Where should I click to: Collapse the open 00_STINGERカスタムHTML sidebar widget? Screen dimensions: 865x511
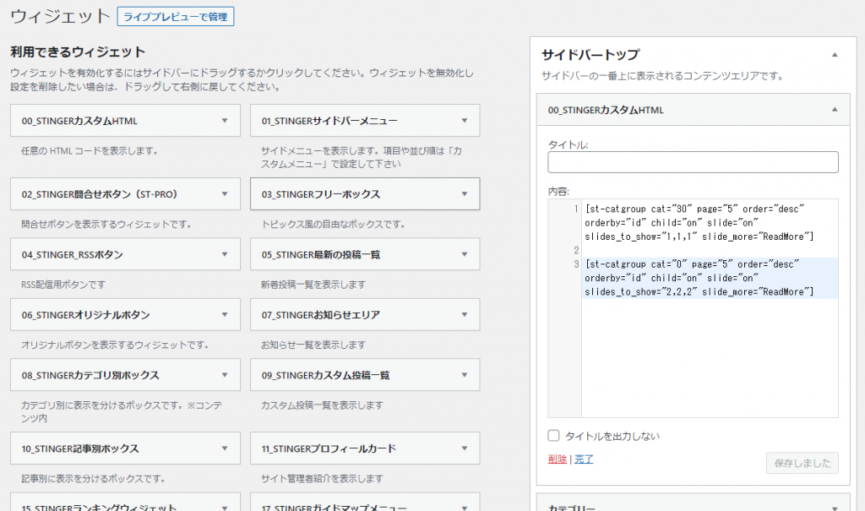835,110
